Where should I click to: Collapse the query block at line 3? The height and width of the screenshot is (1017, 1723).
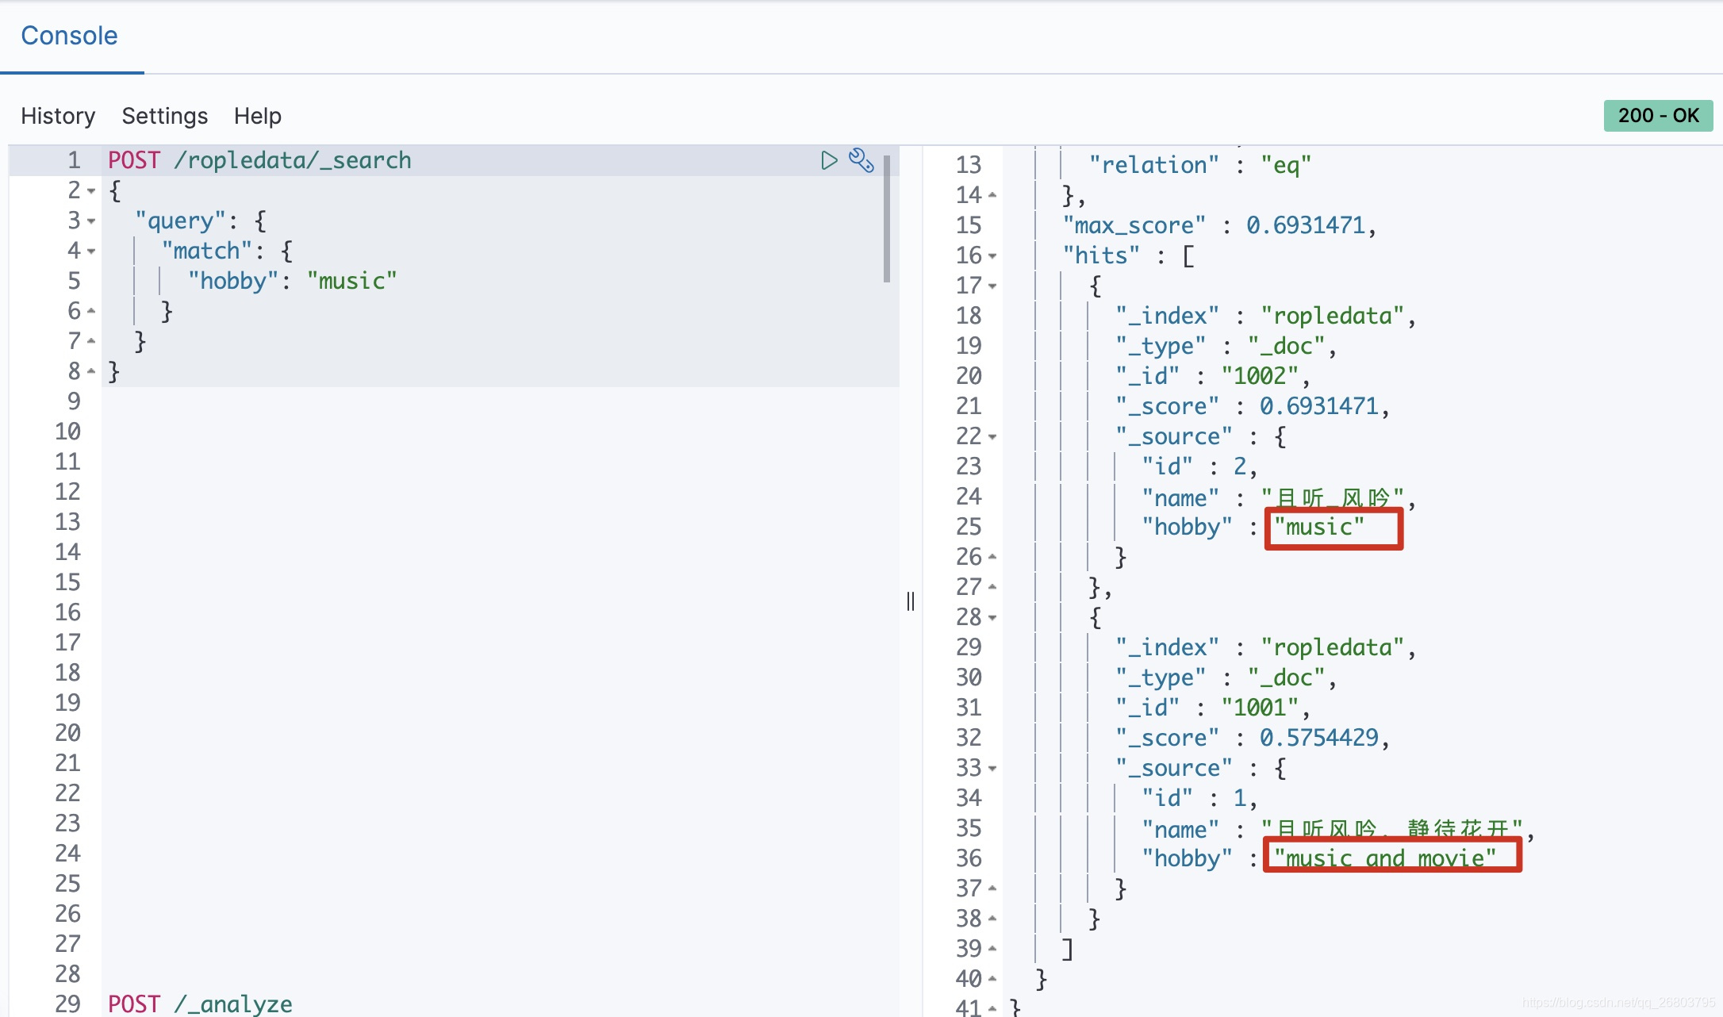pos(91,221)
